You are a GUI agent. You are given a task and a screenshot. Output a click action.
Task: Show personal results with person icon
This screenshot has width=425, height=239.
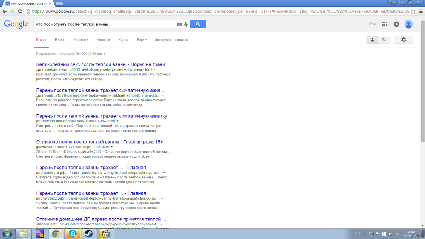pos(372,40)
